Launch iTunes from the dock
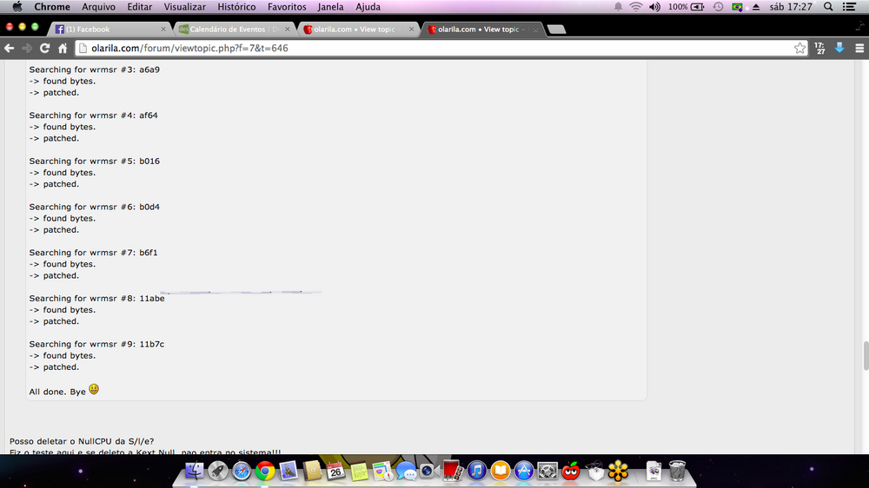This screenshot has height=488, width=869. [x=475, y=471]
